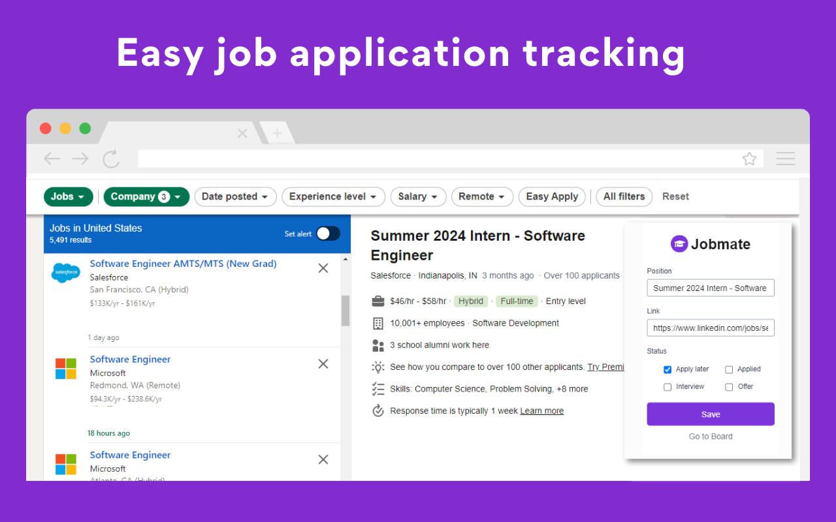Reload the page with the refresh icon
The image size is (836, 522).
(111, 159)
